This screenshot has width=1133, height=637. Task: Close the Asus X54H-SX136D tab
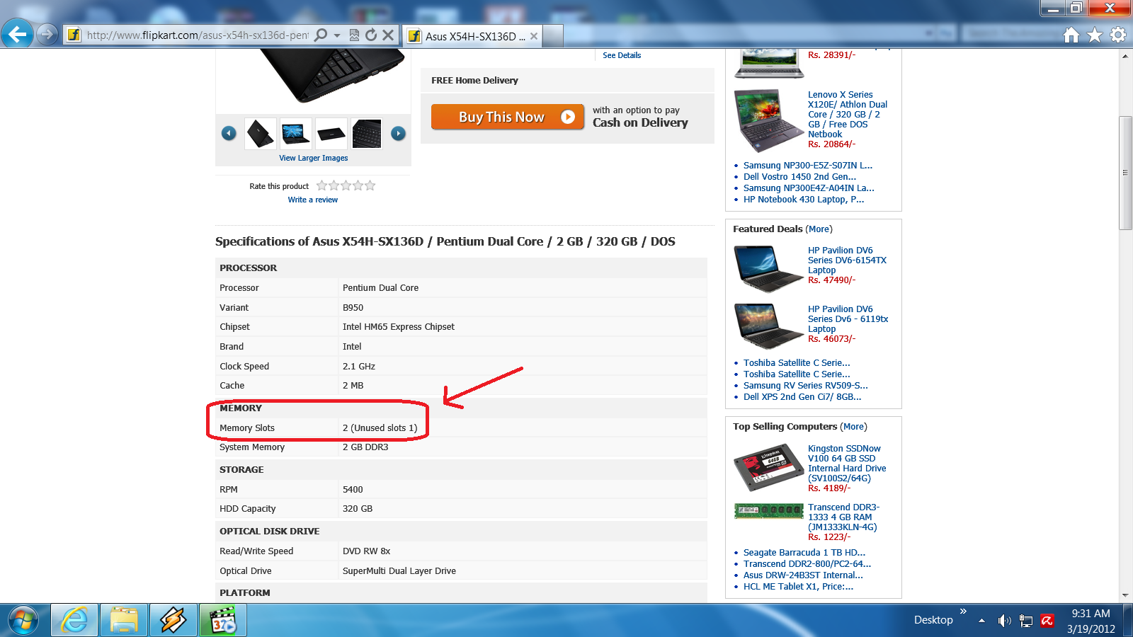[x=534, y=36]
